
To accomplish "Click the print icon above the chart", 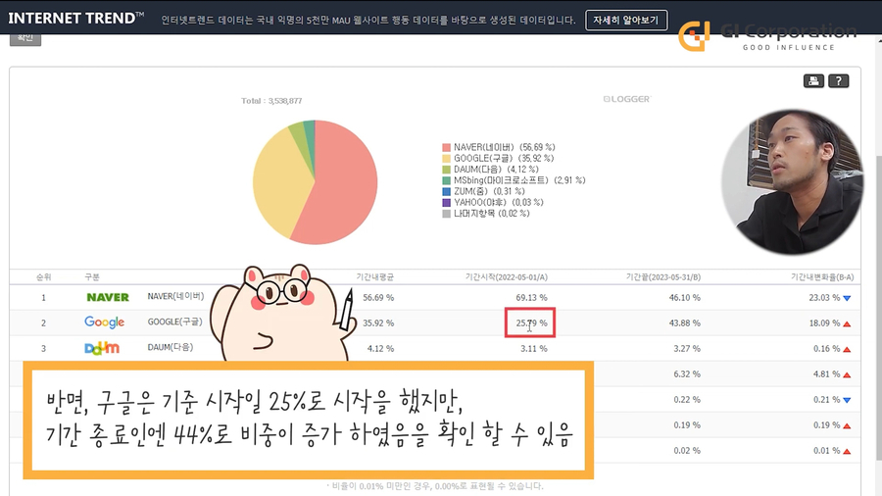I will [x=813, y=81].
